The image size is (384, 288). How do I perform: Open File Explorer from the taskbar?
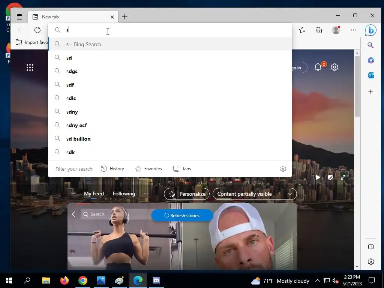pos(46,280)
